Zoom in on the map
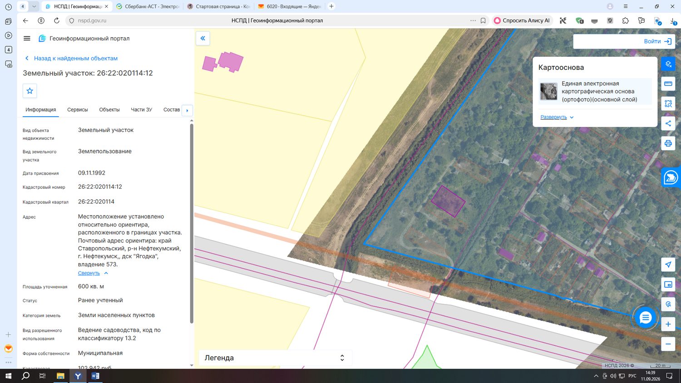 click(x=668, y=324)
